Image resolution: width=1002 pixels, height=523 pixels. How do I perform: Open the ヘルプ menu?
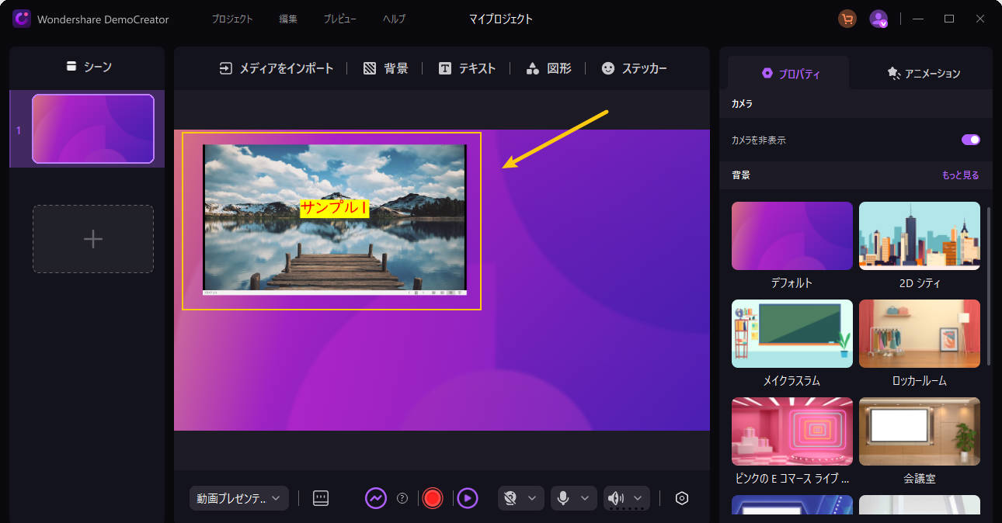(x=394, y=19)
